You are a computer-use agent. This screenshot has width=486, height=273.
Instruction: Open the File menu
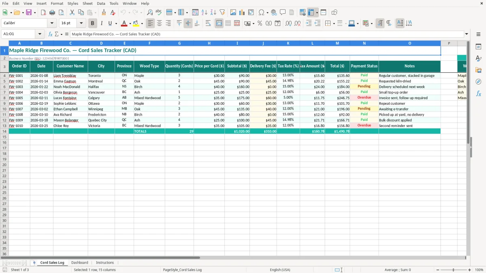tap(5, 3)
